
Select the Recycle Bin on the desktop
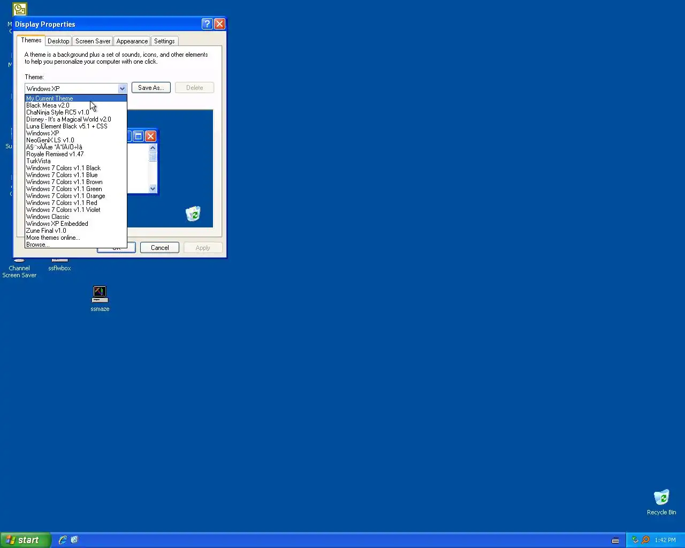click(x=661, y=502)
